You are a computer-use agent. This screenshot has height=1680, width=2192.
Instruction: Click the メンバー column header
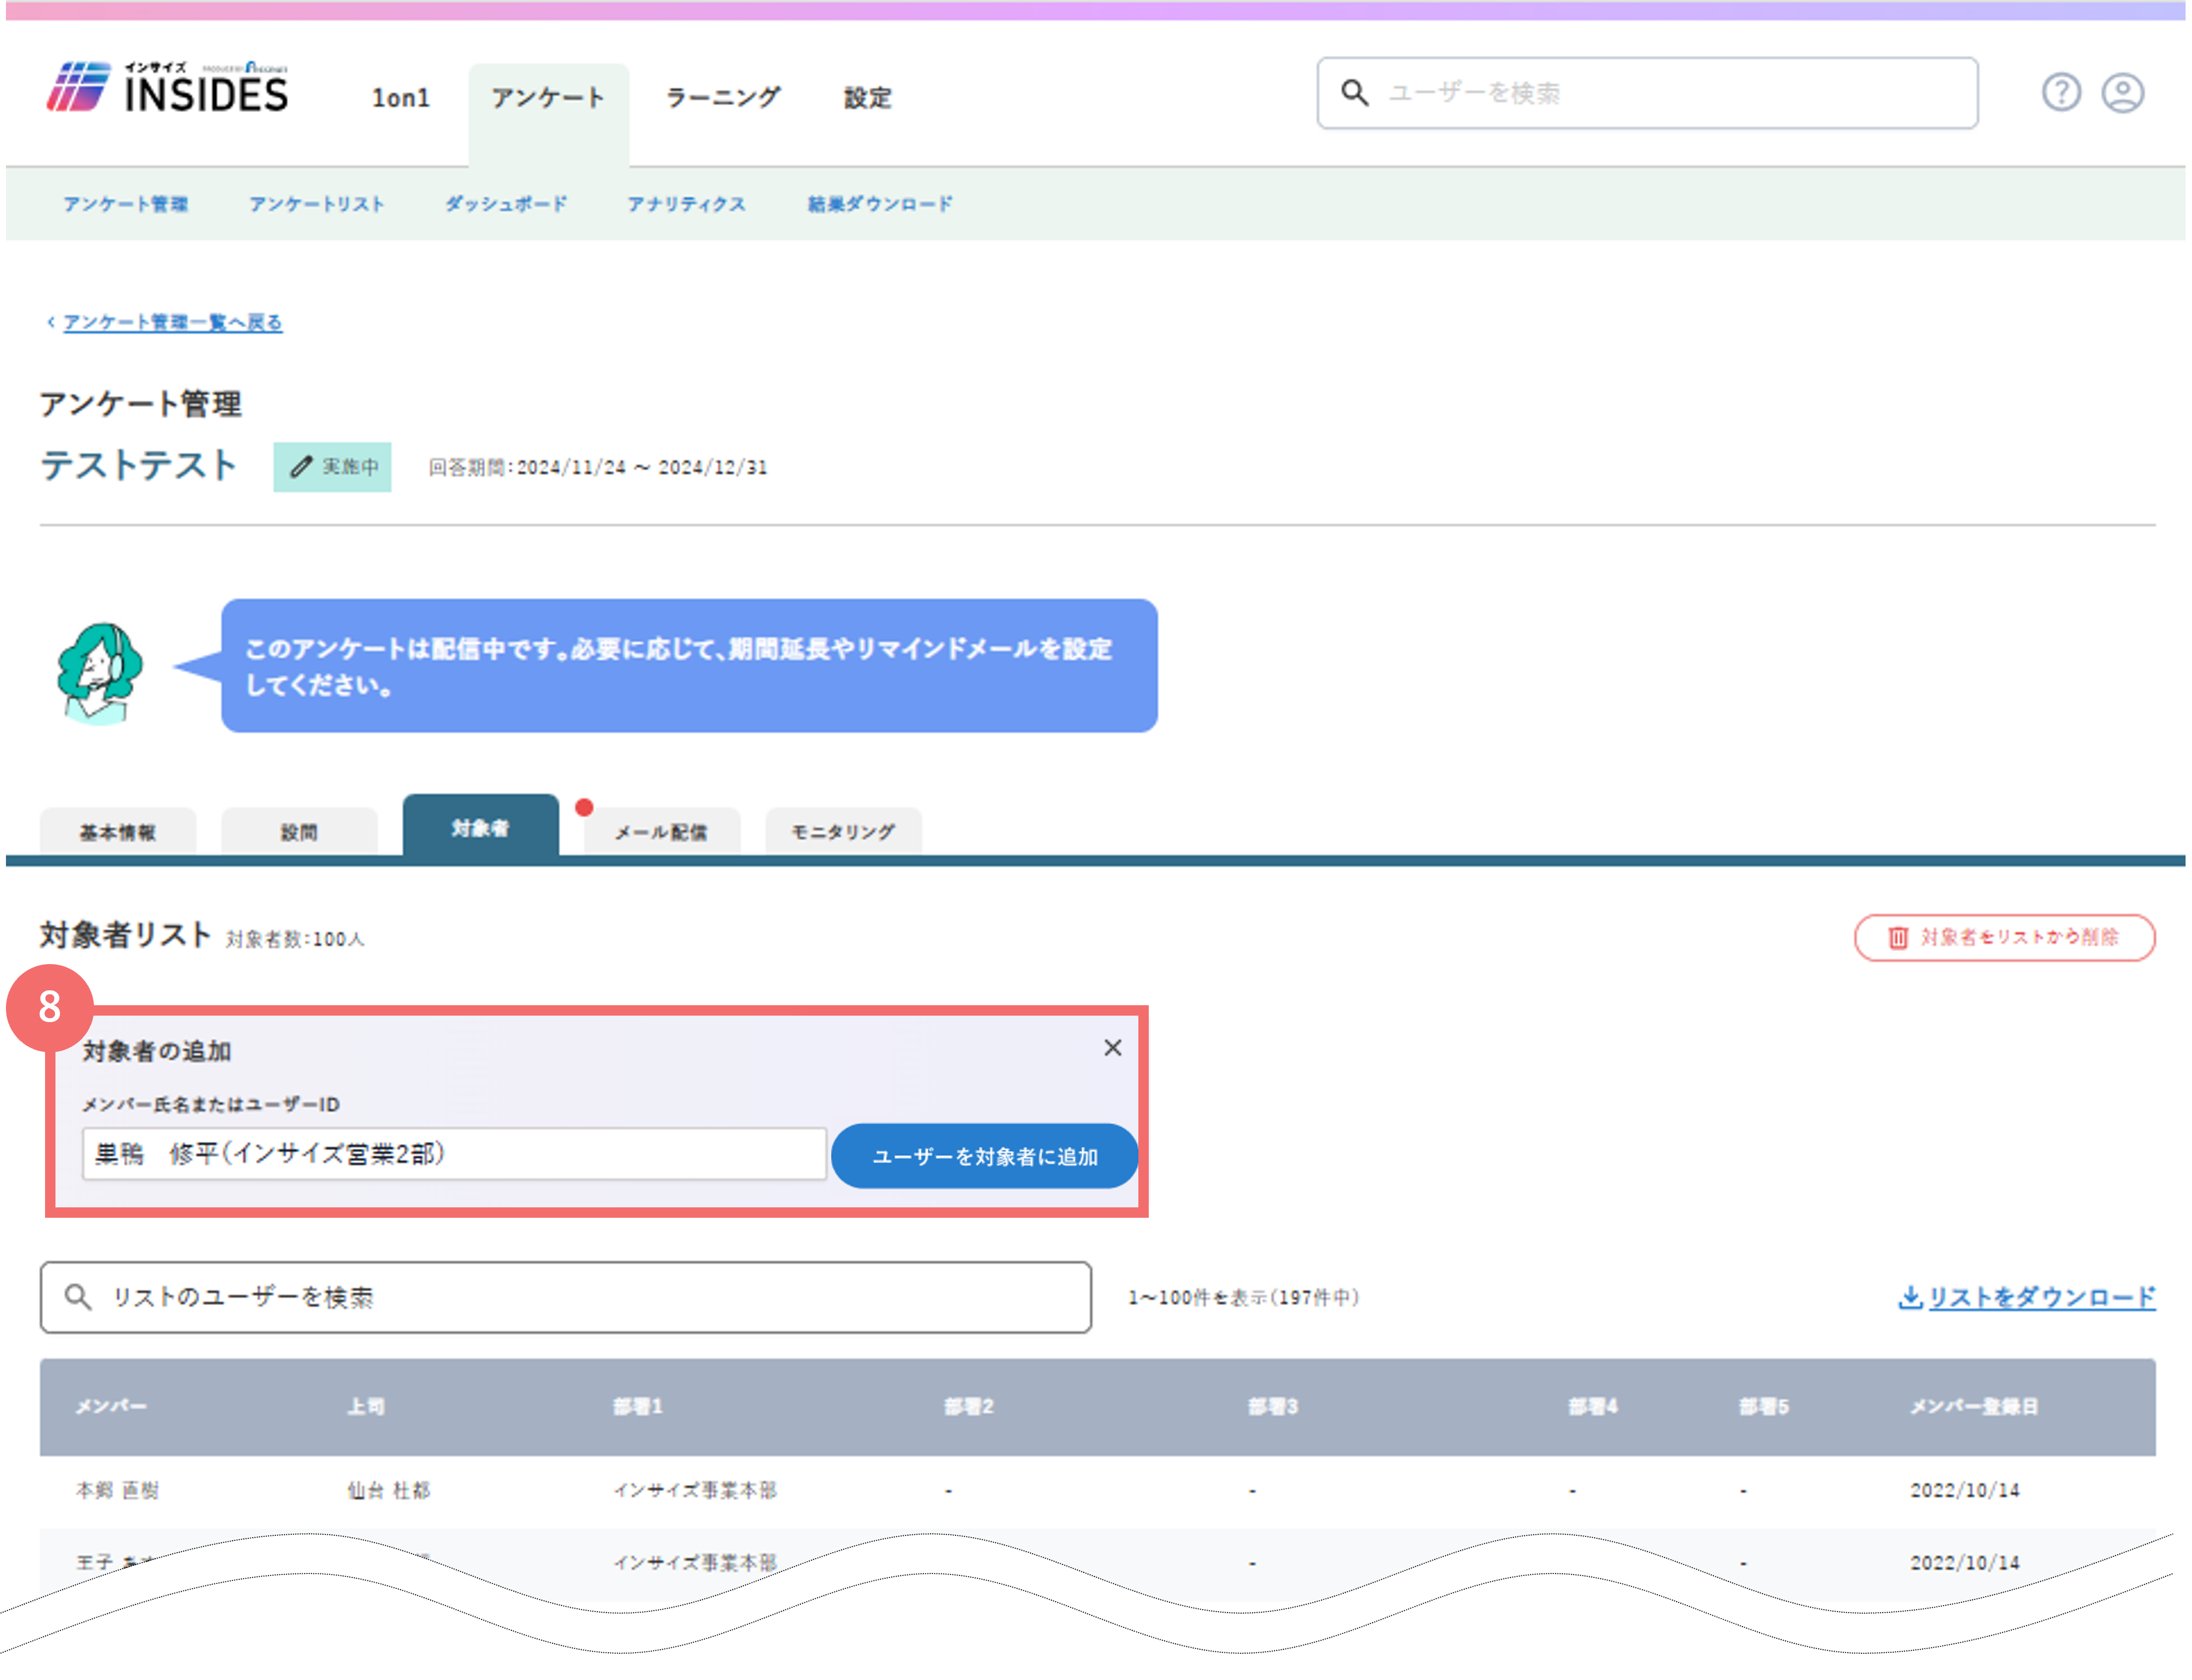click(111, 1406)
